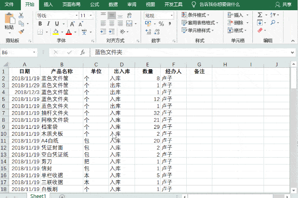Viewport: 298px width, 198px height.
Task: Click the Share button
Action: (x=284, y=4)
